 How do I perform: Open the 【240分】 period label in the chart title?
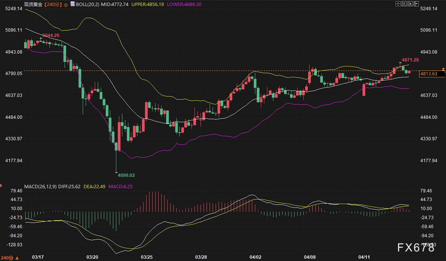tap(52, 4)
